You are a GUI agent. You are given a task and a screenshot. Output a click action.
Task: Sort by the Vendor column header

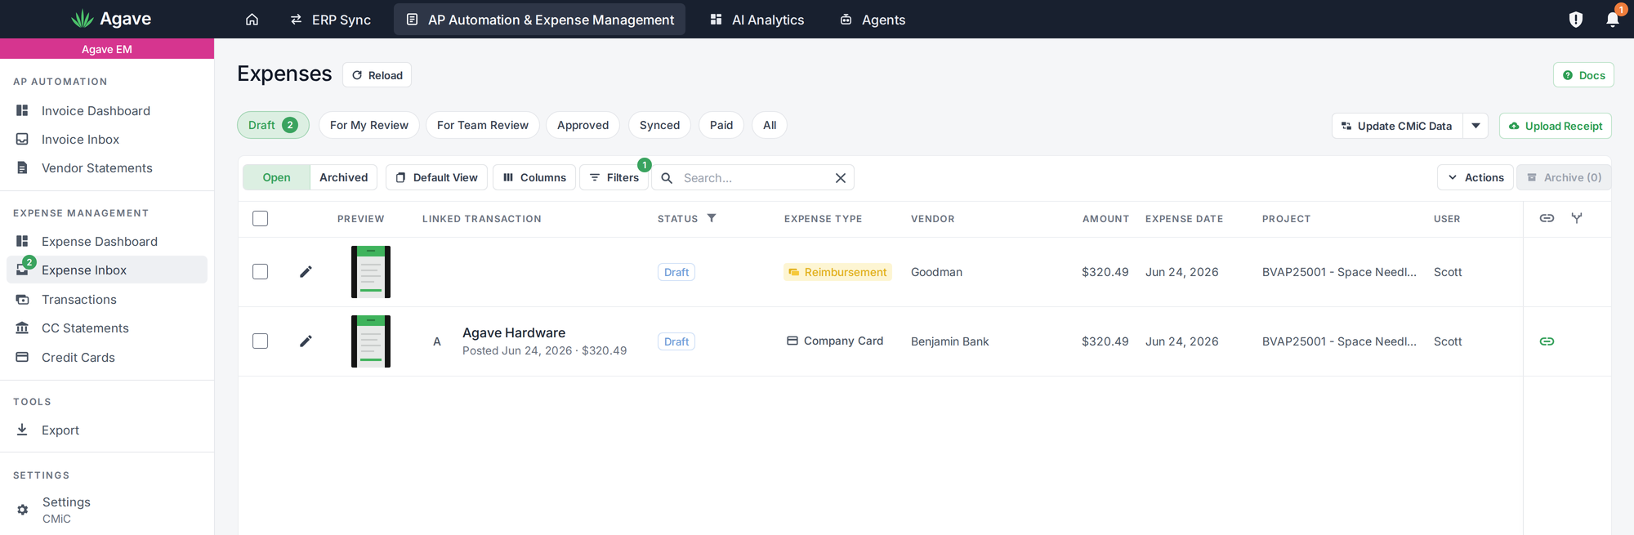pyautogui.click(x=932, y=219)
